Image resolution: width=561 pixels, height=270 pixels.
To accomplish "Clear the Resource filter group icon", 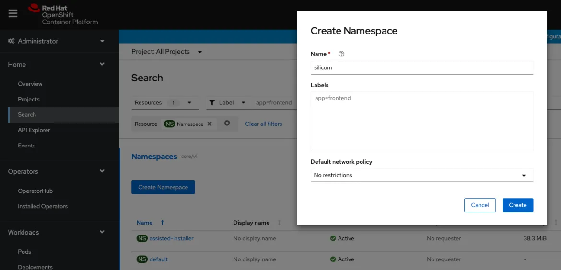I will [x=227, y=124].
